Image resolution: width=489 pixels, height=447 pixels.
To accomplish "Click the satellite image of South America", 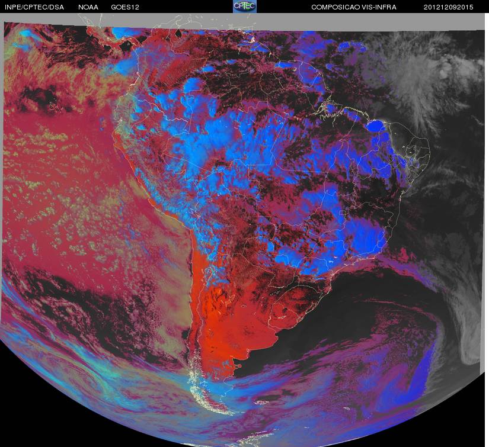I will pos(243,230).
